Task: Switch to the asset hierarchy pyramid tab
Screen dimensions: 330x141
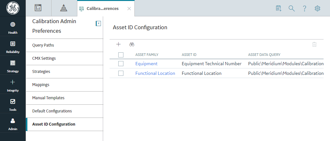Action: (63, 8)
